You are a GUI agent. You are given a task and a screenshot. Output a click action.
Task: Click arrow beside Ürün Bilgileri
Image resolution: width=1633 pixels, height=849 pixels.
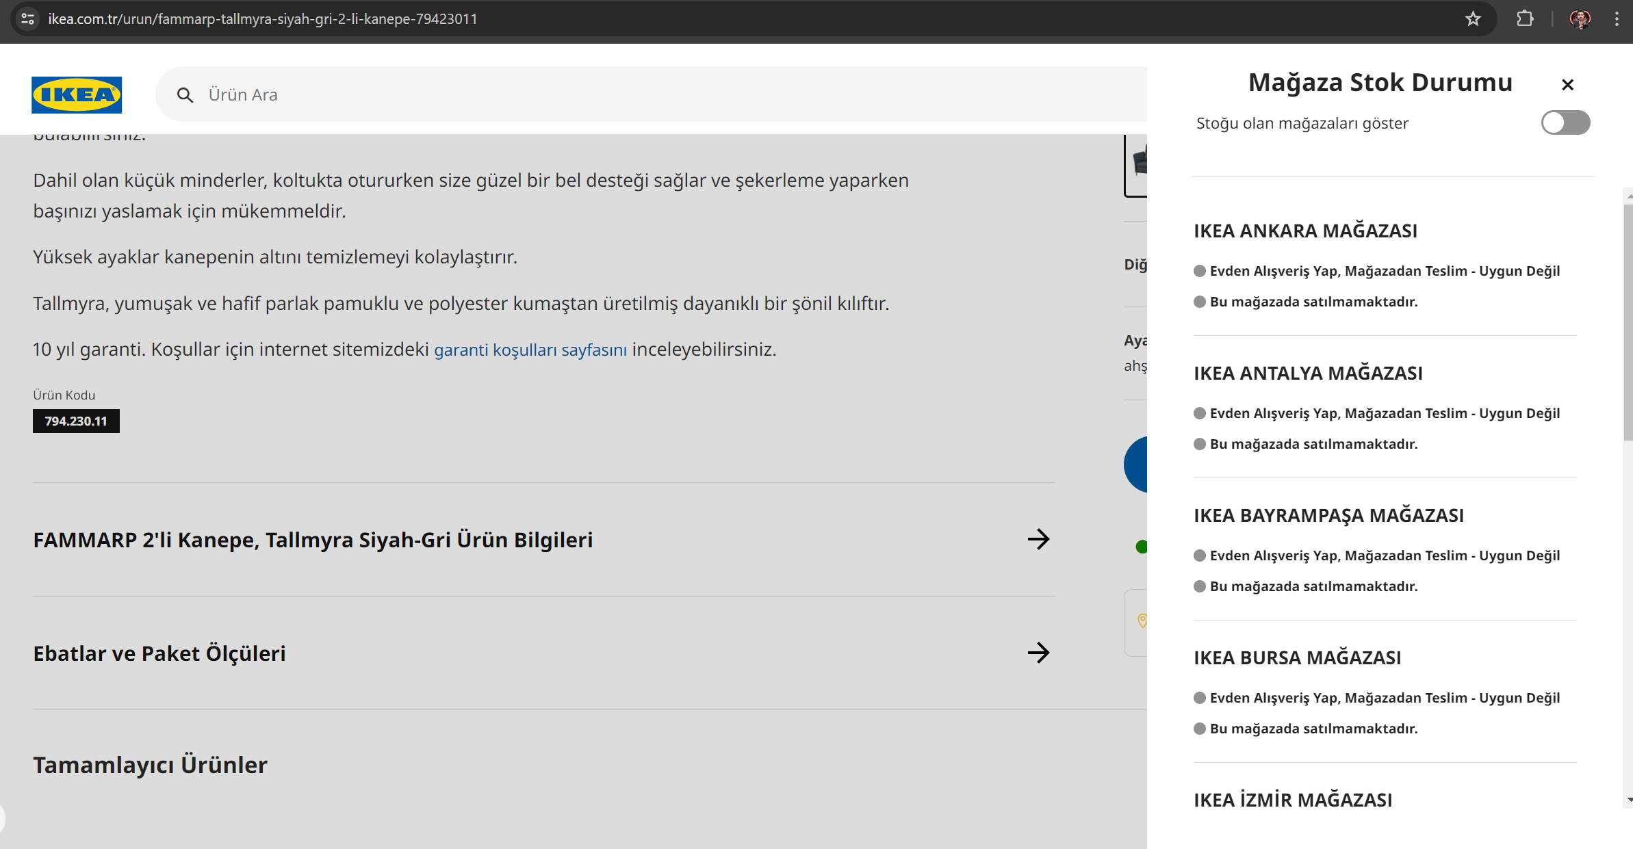(x=1038, y=539)
